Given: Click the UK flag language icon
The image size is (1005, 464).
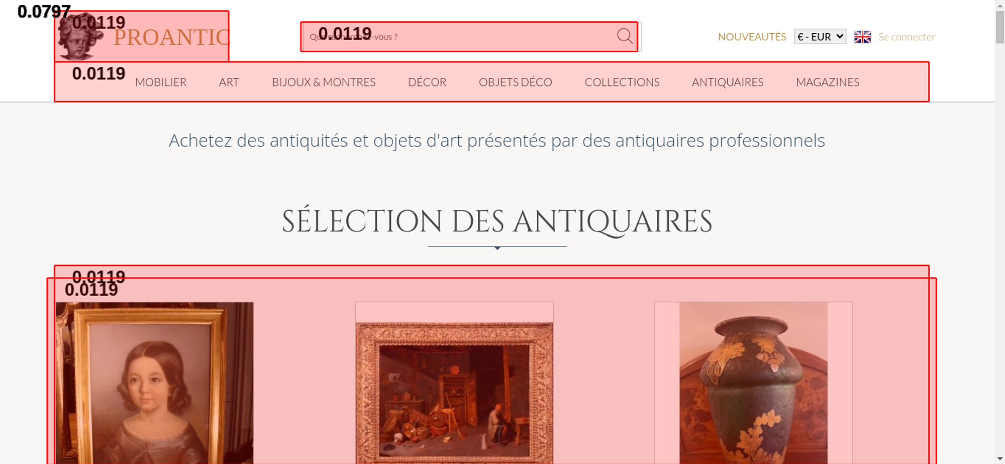Looking at the screenshot, I should 862,37.
